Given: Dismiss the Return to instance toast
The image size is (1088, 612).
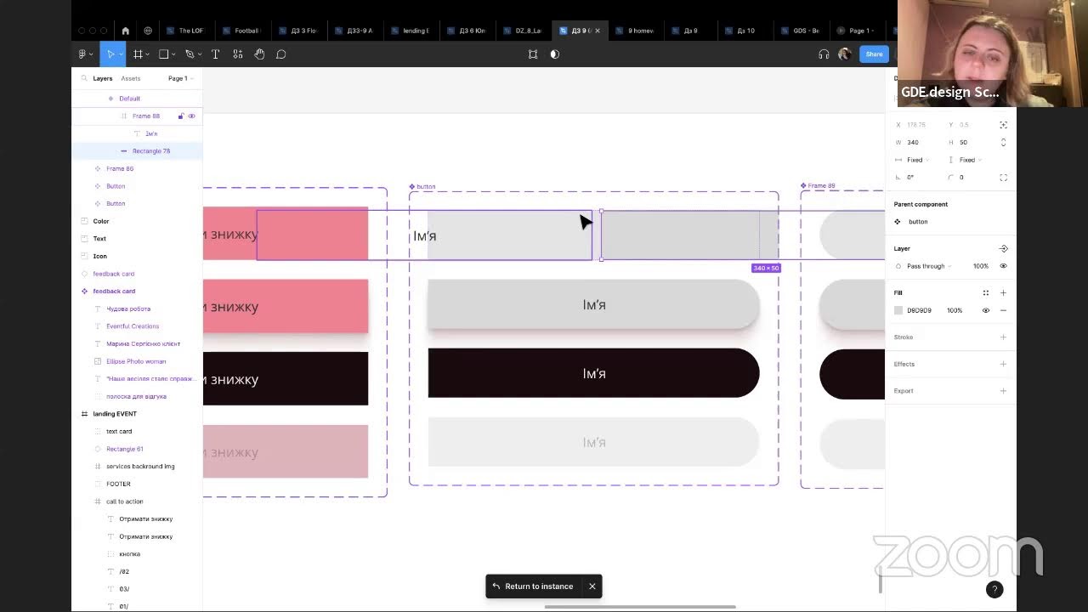Looking at the screenshot, I should pos(592,586).
